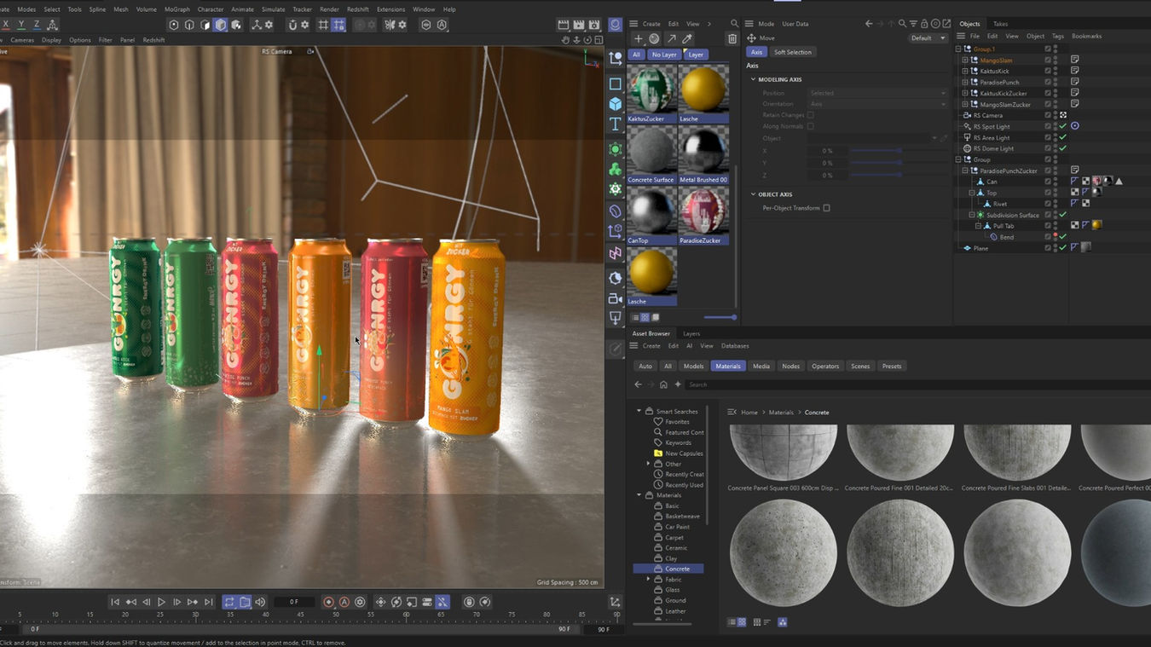Select the Text spline tool
Image resolution: width=1151 pixels, height=647 pixels.
(615, 124)
